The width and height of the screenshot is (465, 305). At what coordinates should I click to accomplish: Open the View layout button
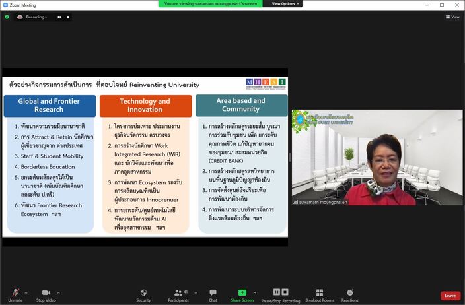click(452, 17)
